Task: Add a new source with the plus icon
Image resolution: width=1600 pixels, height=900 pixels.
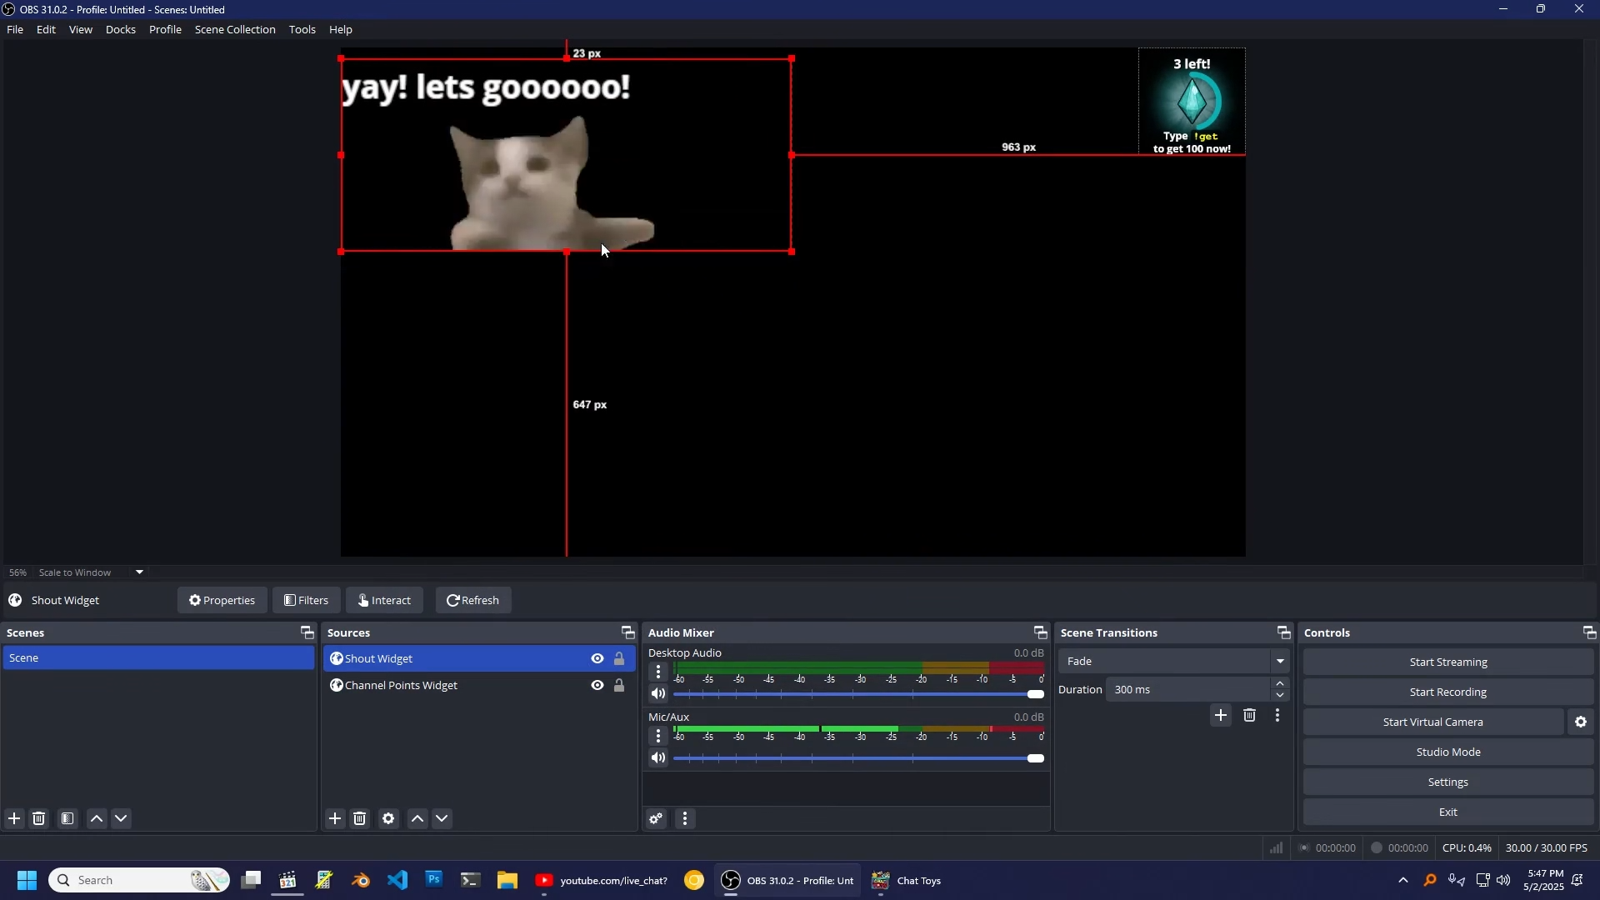Action: [335, 819]
